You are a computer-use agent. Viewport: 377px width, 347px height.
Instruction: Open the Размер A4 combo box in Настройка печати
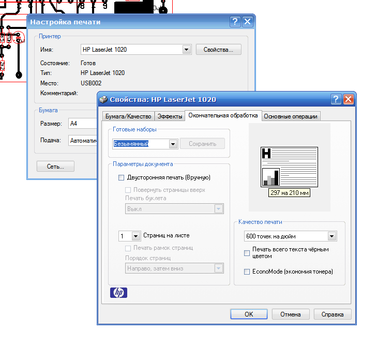click(x=83, y=124)
